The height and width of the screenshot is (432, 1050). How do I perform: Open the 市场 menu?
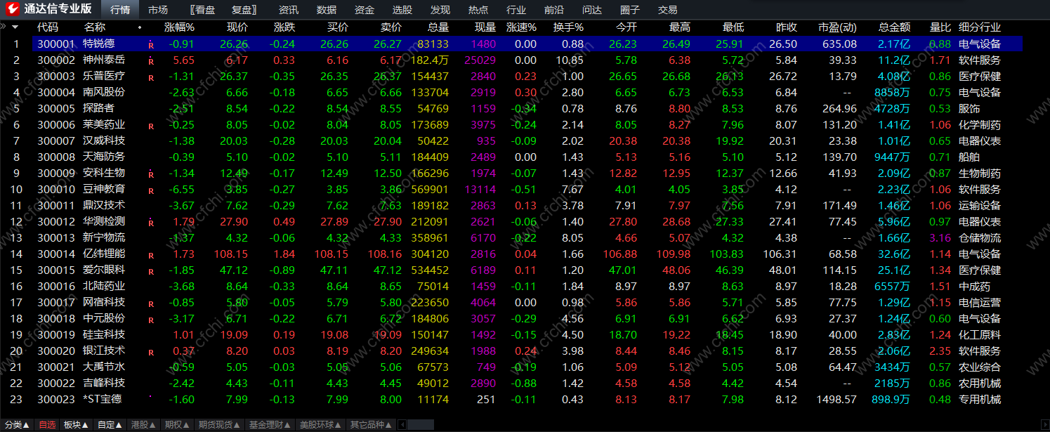[158, 10]
